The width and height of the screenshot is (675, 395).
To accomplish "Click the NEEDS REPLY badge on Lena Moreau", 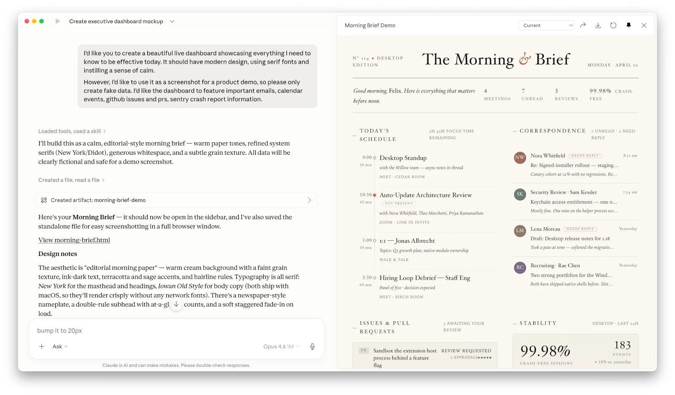I will pyautogui.click(x=580, y=229).
